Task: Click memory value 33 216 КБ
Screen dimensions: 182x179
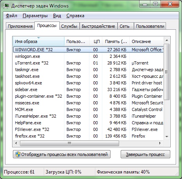Action: (117, 89)
